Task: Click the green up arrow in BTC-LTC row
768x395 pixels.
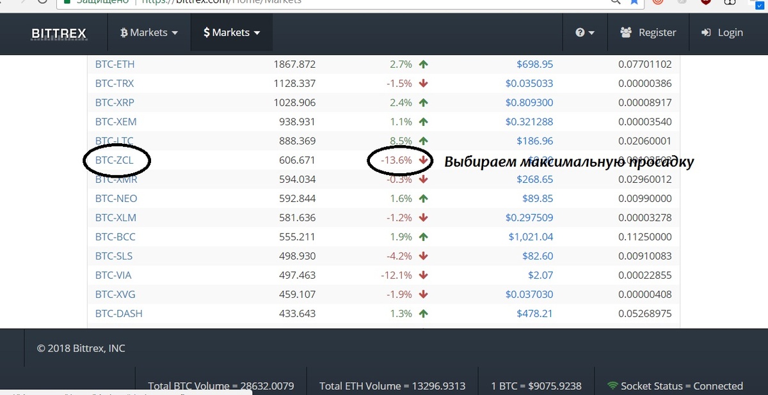Action: [x=423, y=141]
